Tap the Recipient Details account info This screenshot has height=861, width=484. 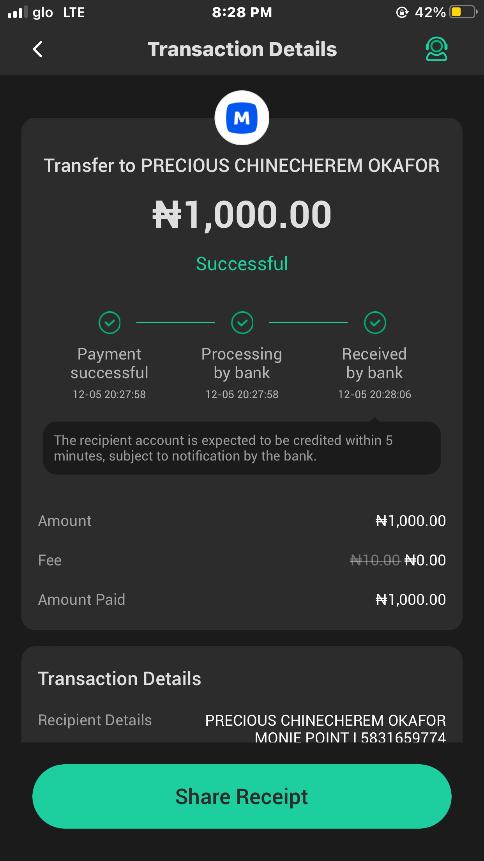point(325,728)
